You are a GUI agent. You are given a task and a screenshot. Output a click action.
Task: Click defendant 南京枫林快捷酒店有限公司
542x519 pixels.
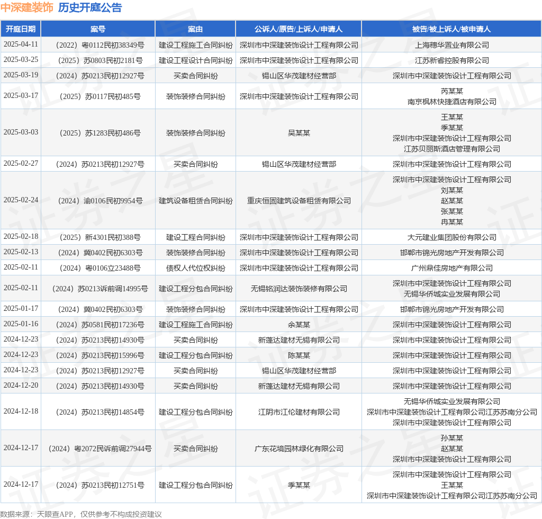tap(452, 102)
